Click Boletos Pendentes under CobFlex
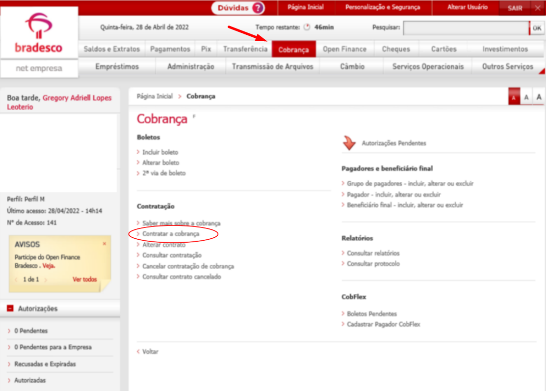Viewport: 546px width, 391px height. [372, 314]
